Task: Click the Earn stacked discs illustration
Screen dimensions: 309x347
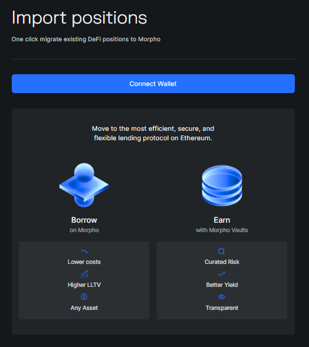Action: 222,186
